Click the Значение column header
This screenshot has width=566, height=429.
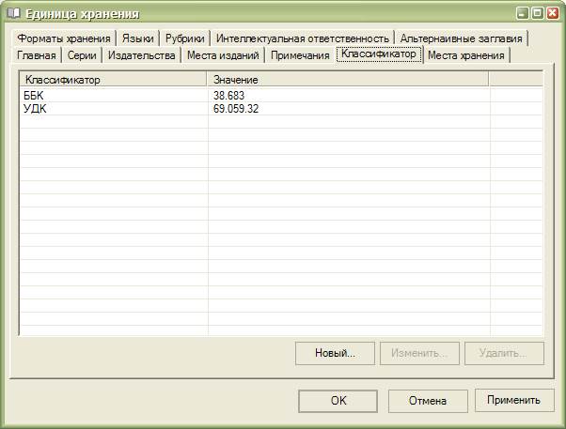pos(348,80)
